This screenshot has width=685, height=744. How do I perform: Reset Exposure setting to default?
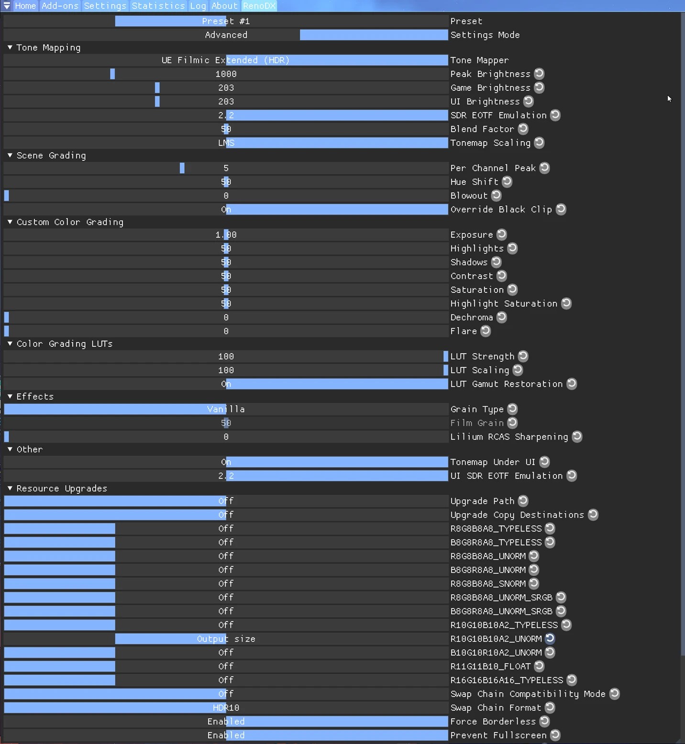(501, 234)
